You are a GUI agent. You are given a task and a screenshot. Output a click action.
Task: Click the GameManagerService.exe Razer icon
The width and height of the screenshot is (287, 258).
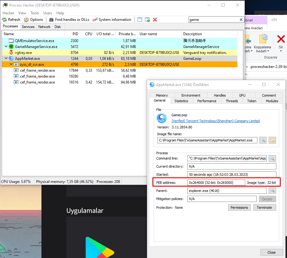click(11, 46)
